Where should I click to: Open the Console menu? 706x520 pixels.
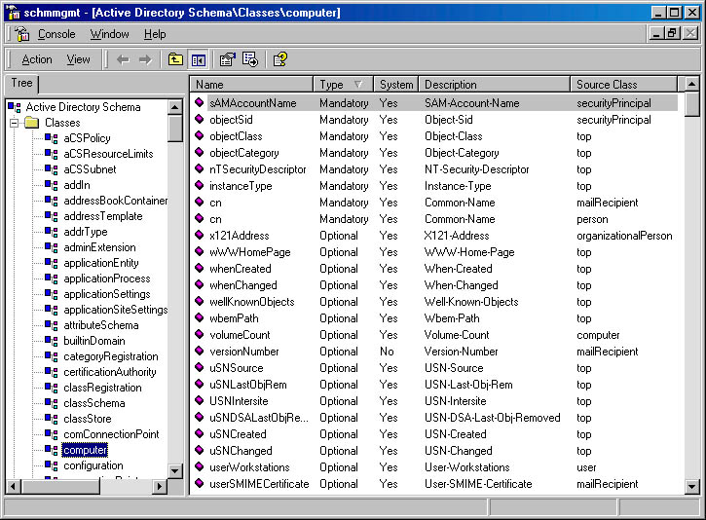pos(56,34)
